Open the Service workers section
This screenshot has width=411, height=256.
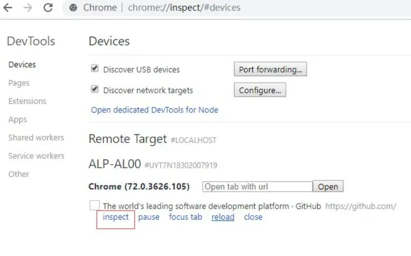pyautogui.click(x=36, y=156)
